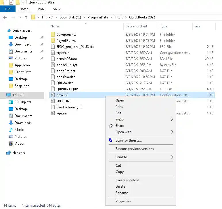Viewport: 222px width, 209px height.
Task: Sort files by Size column header
Action: (197, 26)
